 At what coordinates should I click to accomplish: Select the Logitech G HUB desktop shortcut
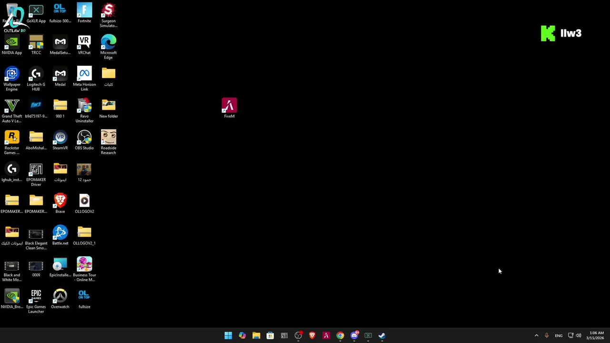[x=36, y=79]
